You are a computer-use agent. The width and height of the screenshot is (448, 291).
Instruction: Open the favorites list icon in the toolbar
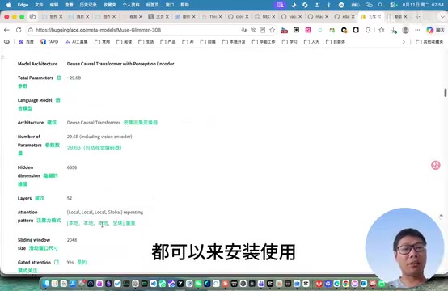point(382,30)
